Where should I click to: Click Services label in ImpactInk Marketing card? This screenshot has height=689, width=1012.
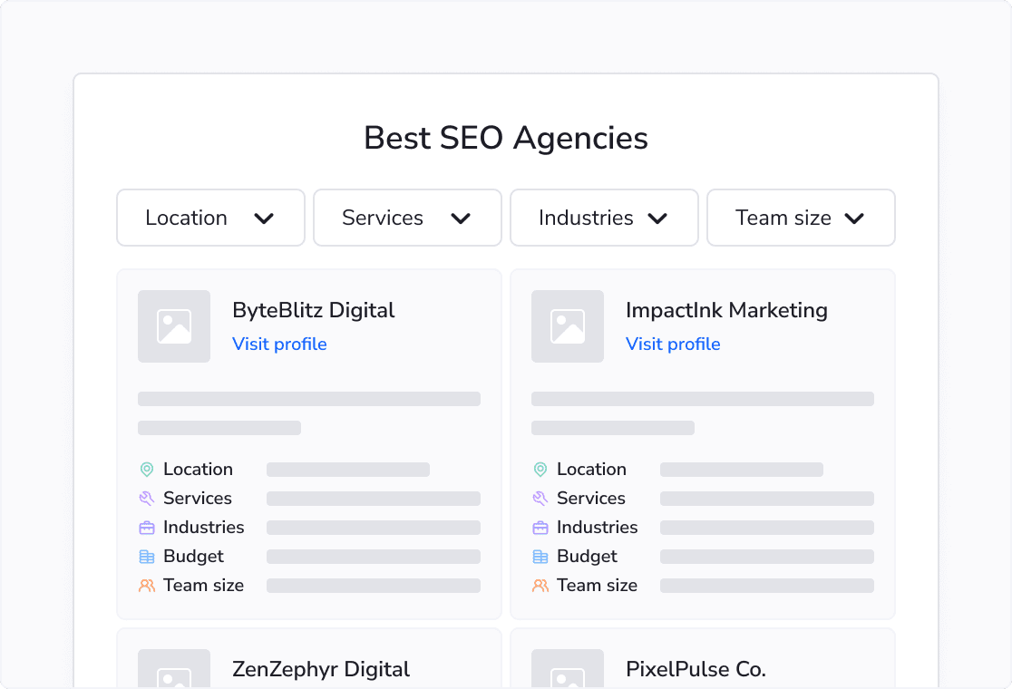(x=591, y=498)
